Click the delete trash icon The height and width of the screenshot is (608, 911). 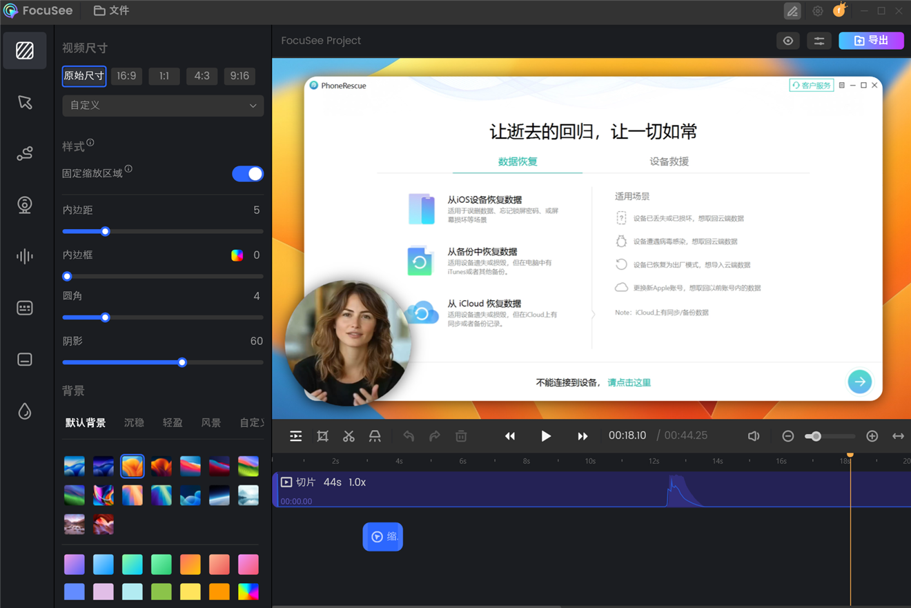(461, 436)
